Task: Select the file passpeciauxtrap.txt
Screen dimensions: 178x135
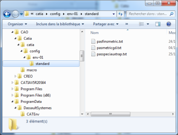Action: pos(112,54)
